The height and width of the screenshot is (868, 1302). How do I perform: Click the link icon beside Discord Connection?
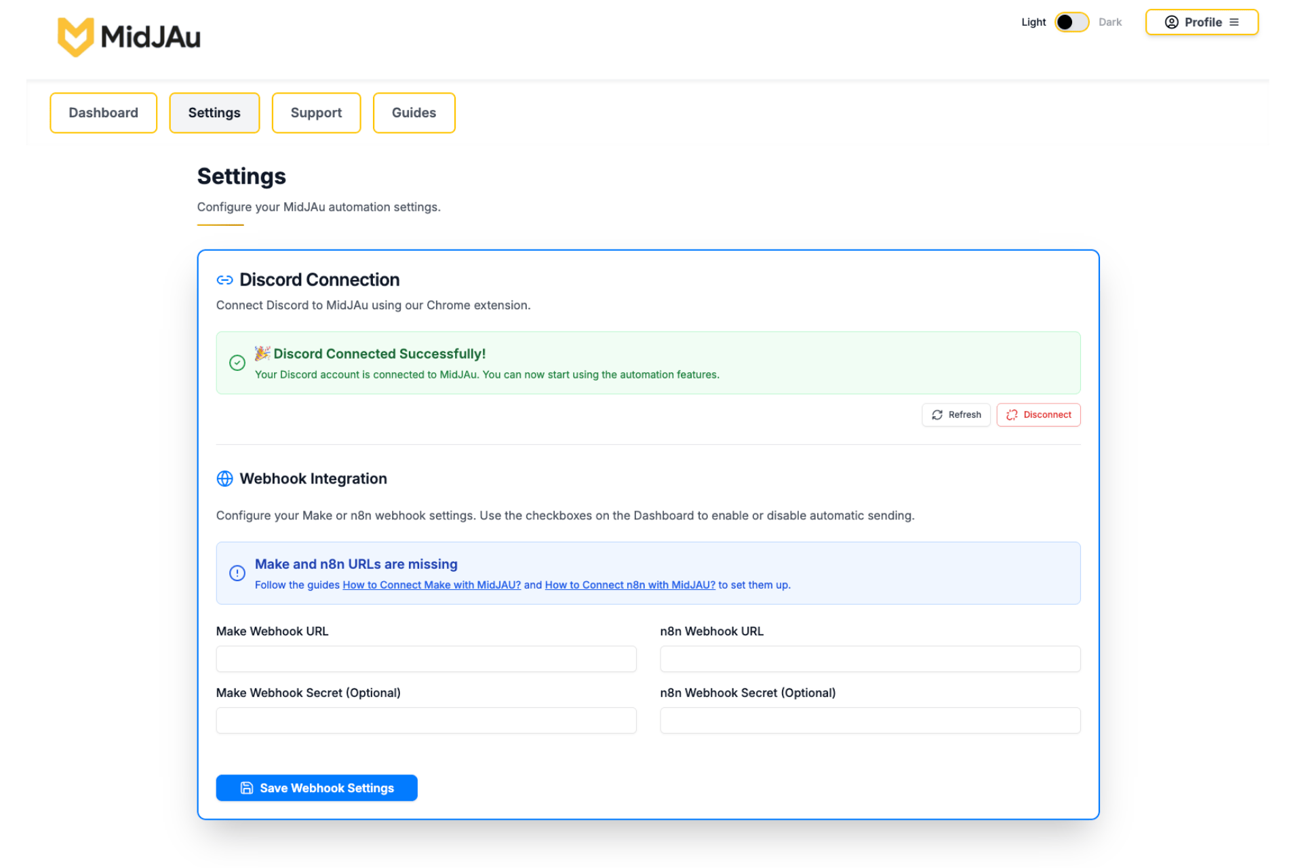224,279
